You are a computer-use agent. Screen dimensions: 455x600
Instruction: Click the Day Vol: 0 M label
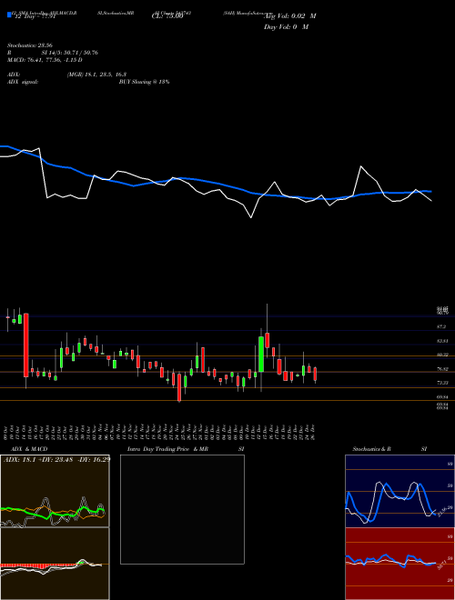click(x=286, y=27)
